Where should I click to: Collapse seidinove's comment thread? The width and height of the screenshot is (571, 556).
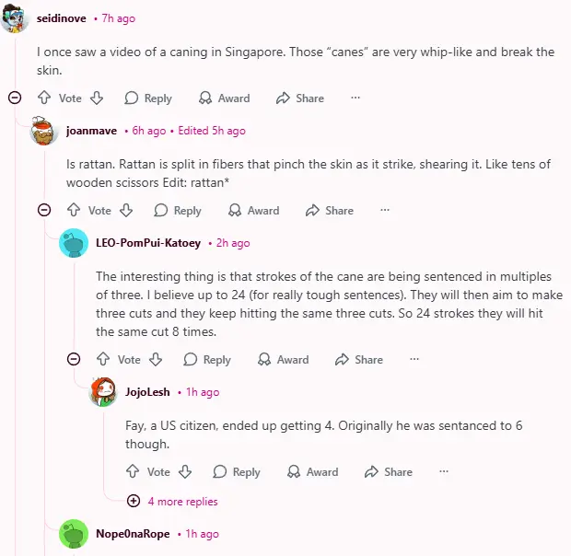click(15, 98)
